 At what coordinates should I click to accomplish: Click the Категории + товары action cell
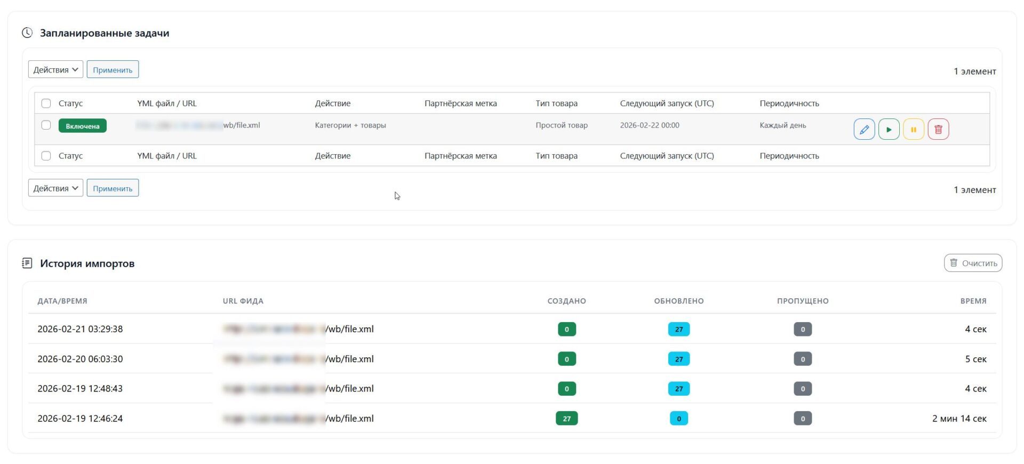[350, 125]
